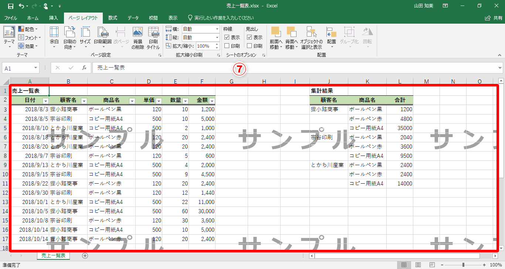Click 背面へ移動 send backward
The width and height of the screenshot is (505, 269).
click(291, 37)
